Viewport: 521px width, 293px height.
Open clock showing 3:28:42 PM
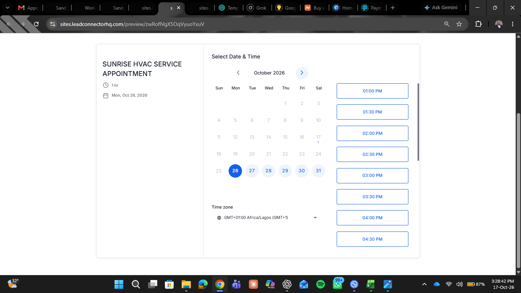[x=503, y=281]
